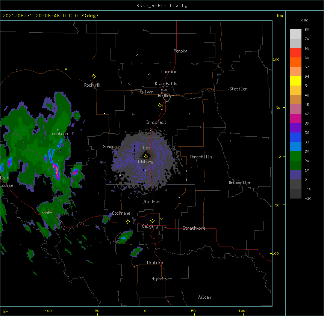This screenshot has height=316, width=324.
Task: Click the white plus marker northwest of Drumheller
Action: 230,141
